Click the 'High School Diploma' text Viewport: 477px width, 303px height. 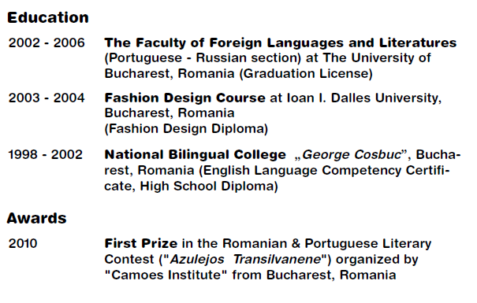click(x=207, y=186)
